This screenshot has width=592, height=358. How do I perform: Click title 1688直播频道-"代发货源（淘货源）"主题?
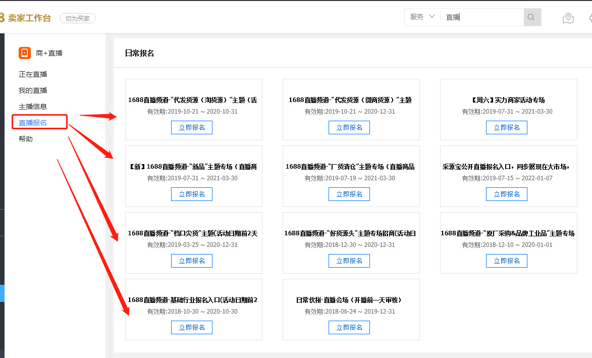point(193,100)
